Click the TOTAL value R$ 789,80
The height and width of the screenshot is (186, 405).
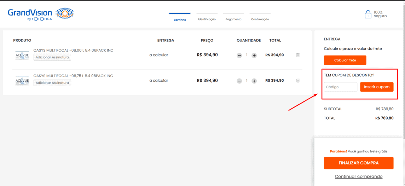click(x=384, y=118)
